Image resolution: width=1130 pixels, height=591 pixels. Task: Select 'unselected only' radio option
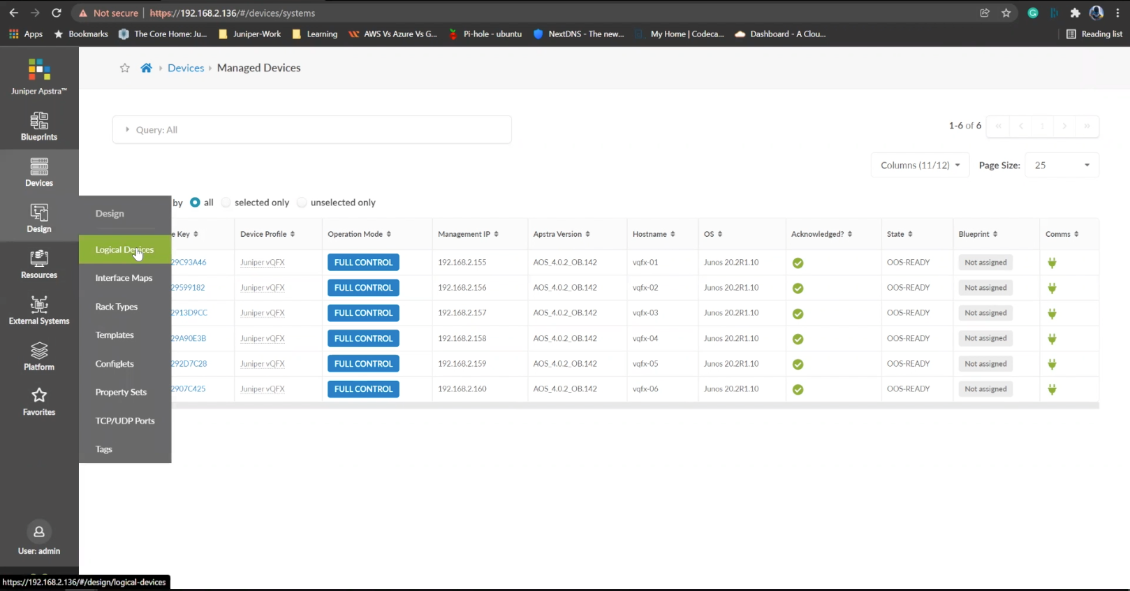[302, 203]
